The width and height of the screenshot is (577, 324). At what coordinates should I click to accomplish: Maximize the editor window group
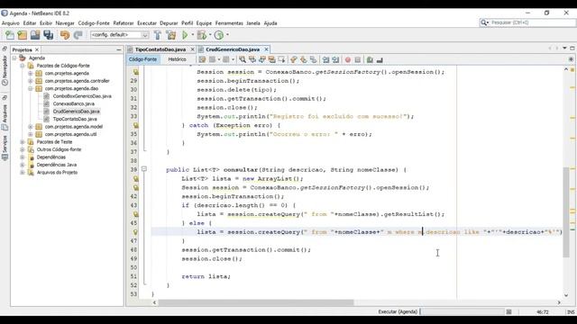click(572, 49)
